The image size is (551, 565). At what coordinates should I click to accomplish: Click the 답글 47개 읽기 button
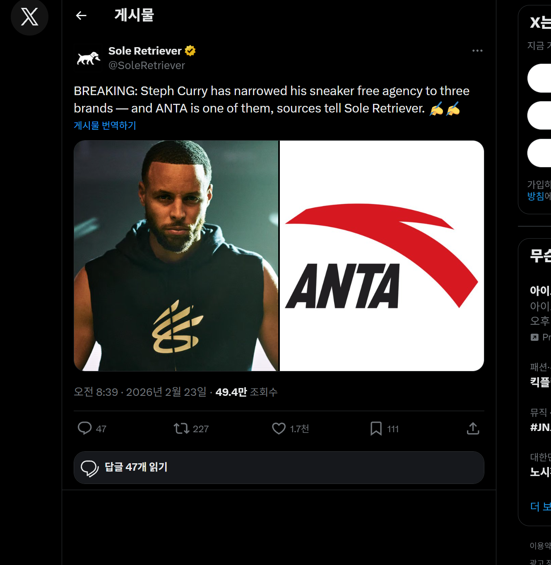pyautogui.click(x=279, y=467)
